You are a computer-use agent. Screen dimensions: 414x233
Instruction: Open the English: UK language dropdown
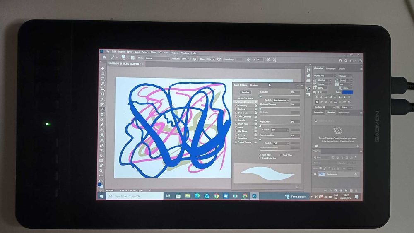[324, 107]
